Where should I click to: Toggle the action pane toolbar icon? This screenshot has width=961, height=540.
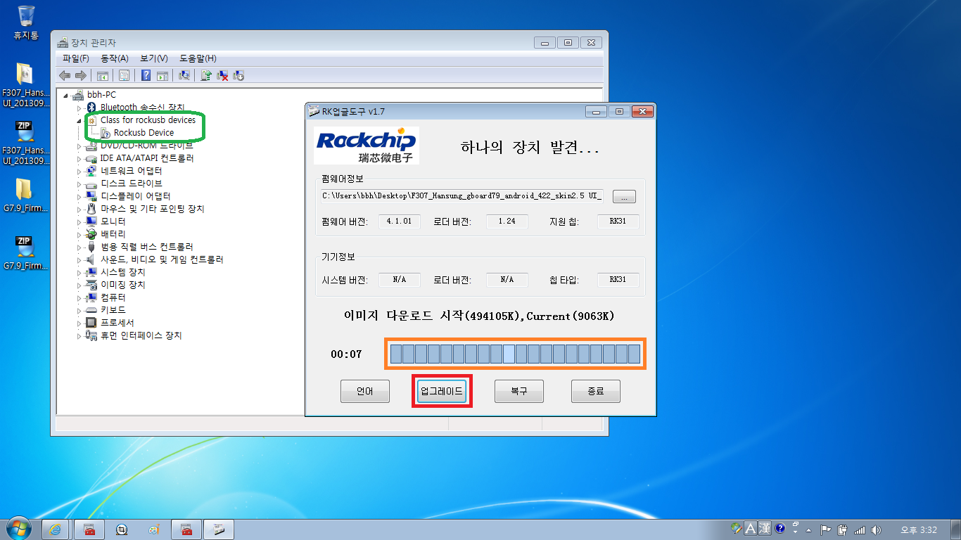pos(163,75)
